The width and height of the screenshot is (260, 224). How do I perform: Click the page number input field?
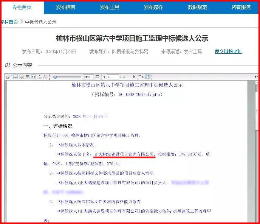point(113,77)
